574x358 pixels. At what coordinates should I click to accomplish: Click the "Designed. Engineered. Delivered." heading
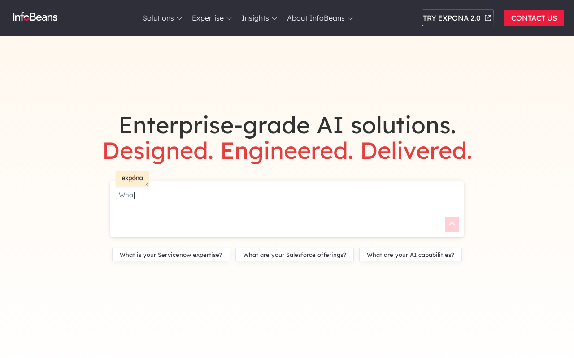pyautogui.click(x=287, y=151)
